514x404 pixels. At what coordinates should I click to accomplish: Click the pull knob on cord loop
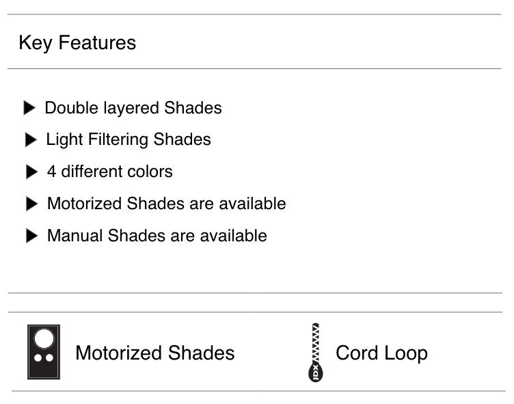[x=316, y=373]
